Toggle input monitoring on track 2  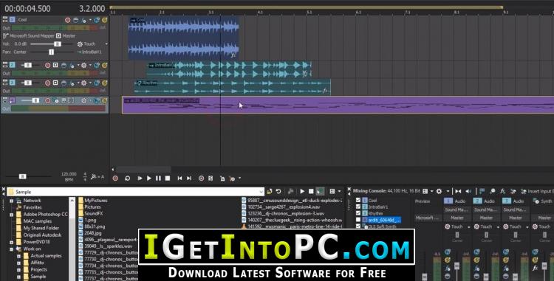coord(55,65)
